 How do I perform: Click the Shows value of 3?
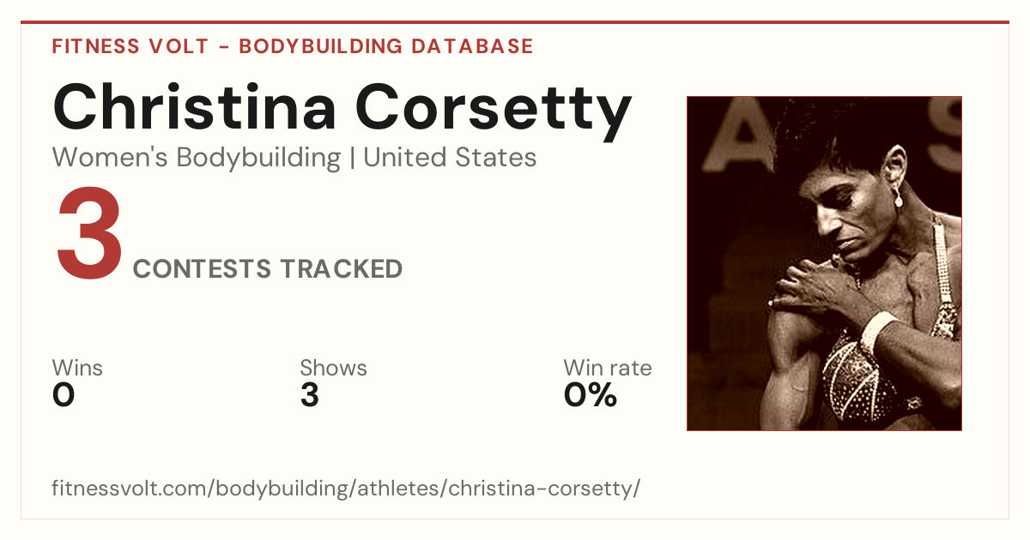pos(310,395)
